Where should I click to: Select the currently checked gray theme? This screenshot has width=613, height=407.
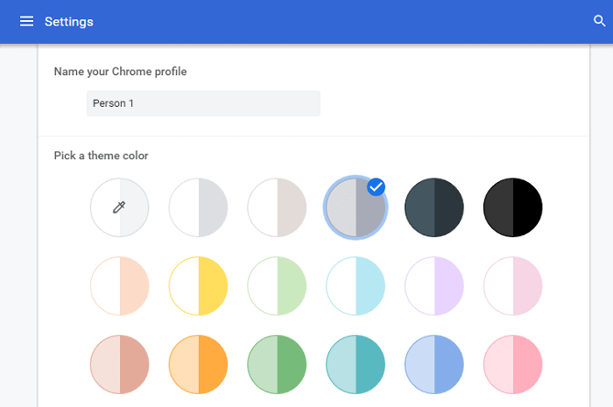click(355, 209)
